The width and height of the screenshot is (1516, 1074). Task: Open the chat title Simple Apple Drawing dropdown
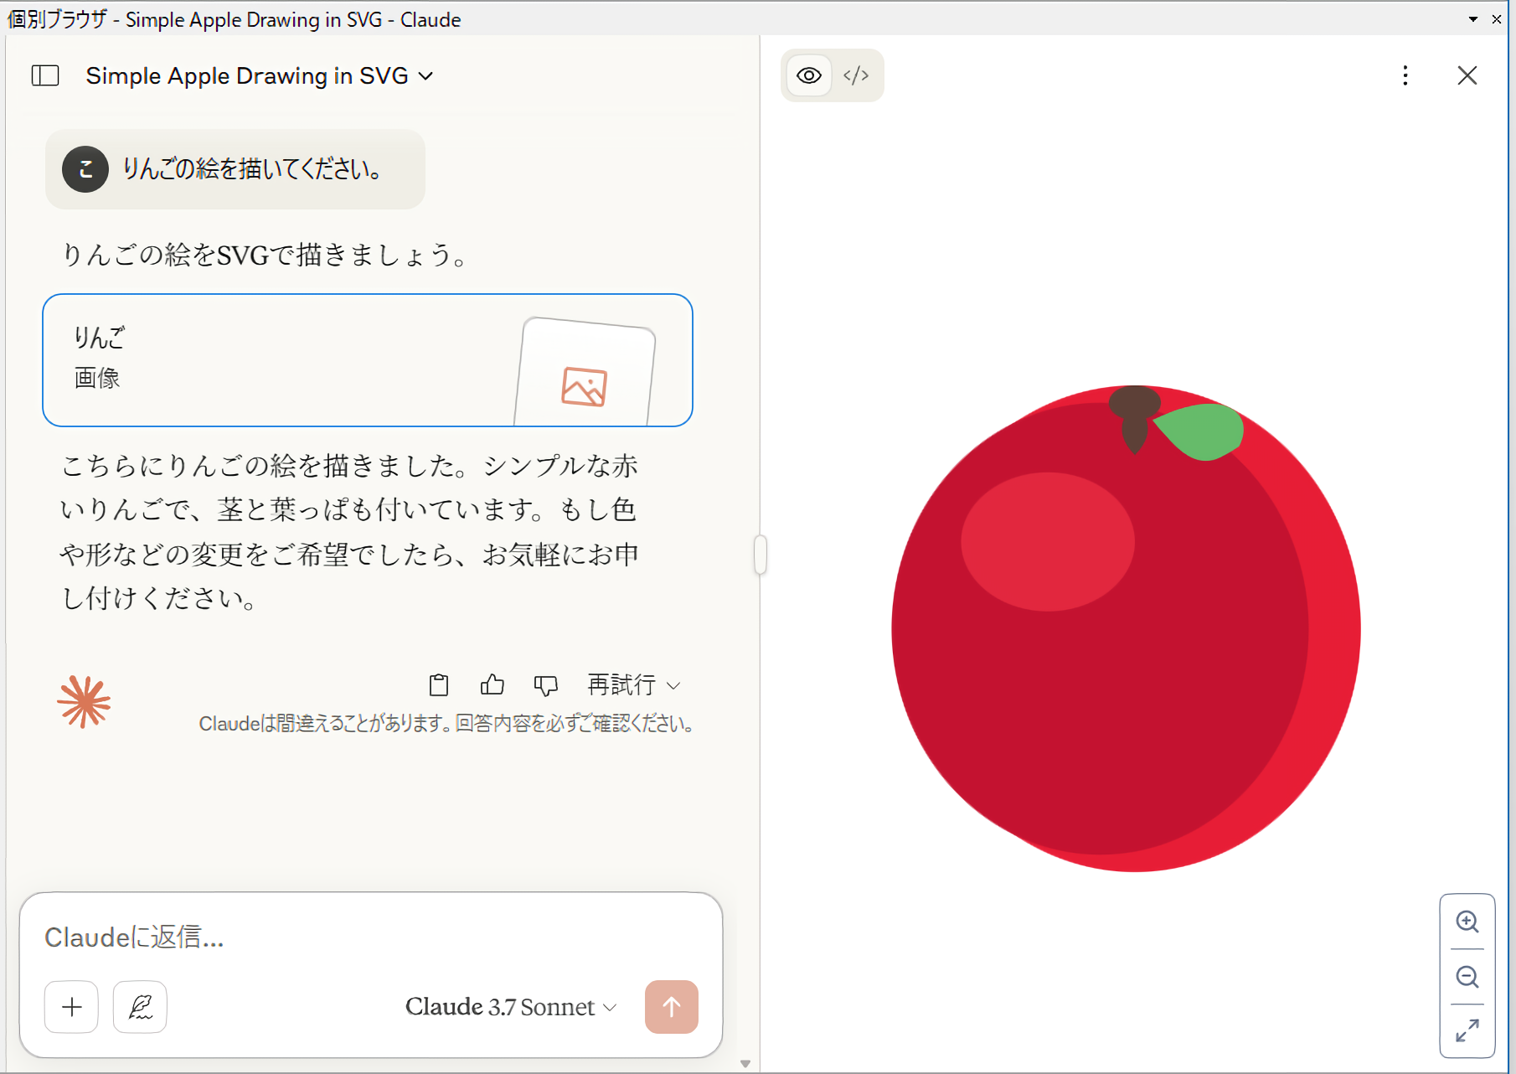(x=260, y=75)
